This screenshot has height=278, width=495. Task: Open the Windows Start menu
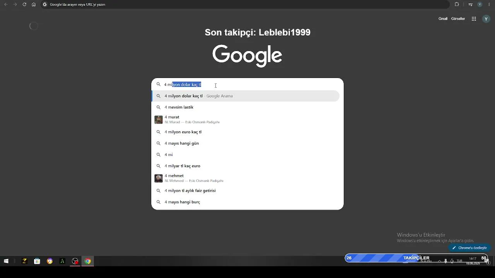click(x=6, y=261)
